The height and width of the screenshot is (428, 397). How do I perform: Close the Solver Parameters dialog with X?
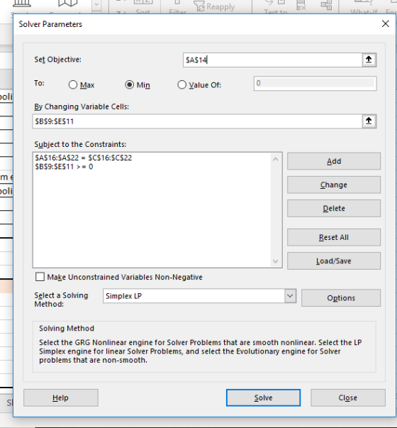(385, 23)
